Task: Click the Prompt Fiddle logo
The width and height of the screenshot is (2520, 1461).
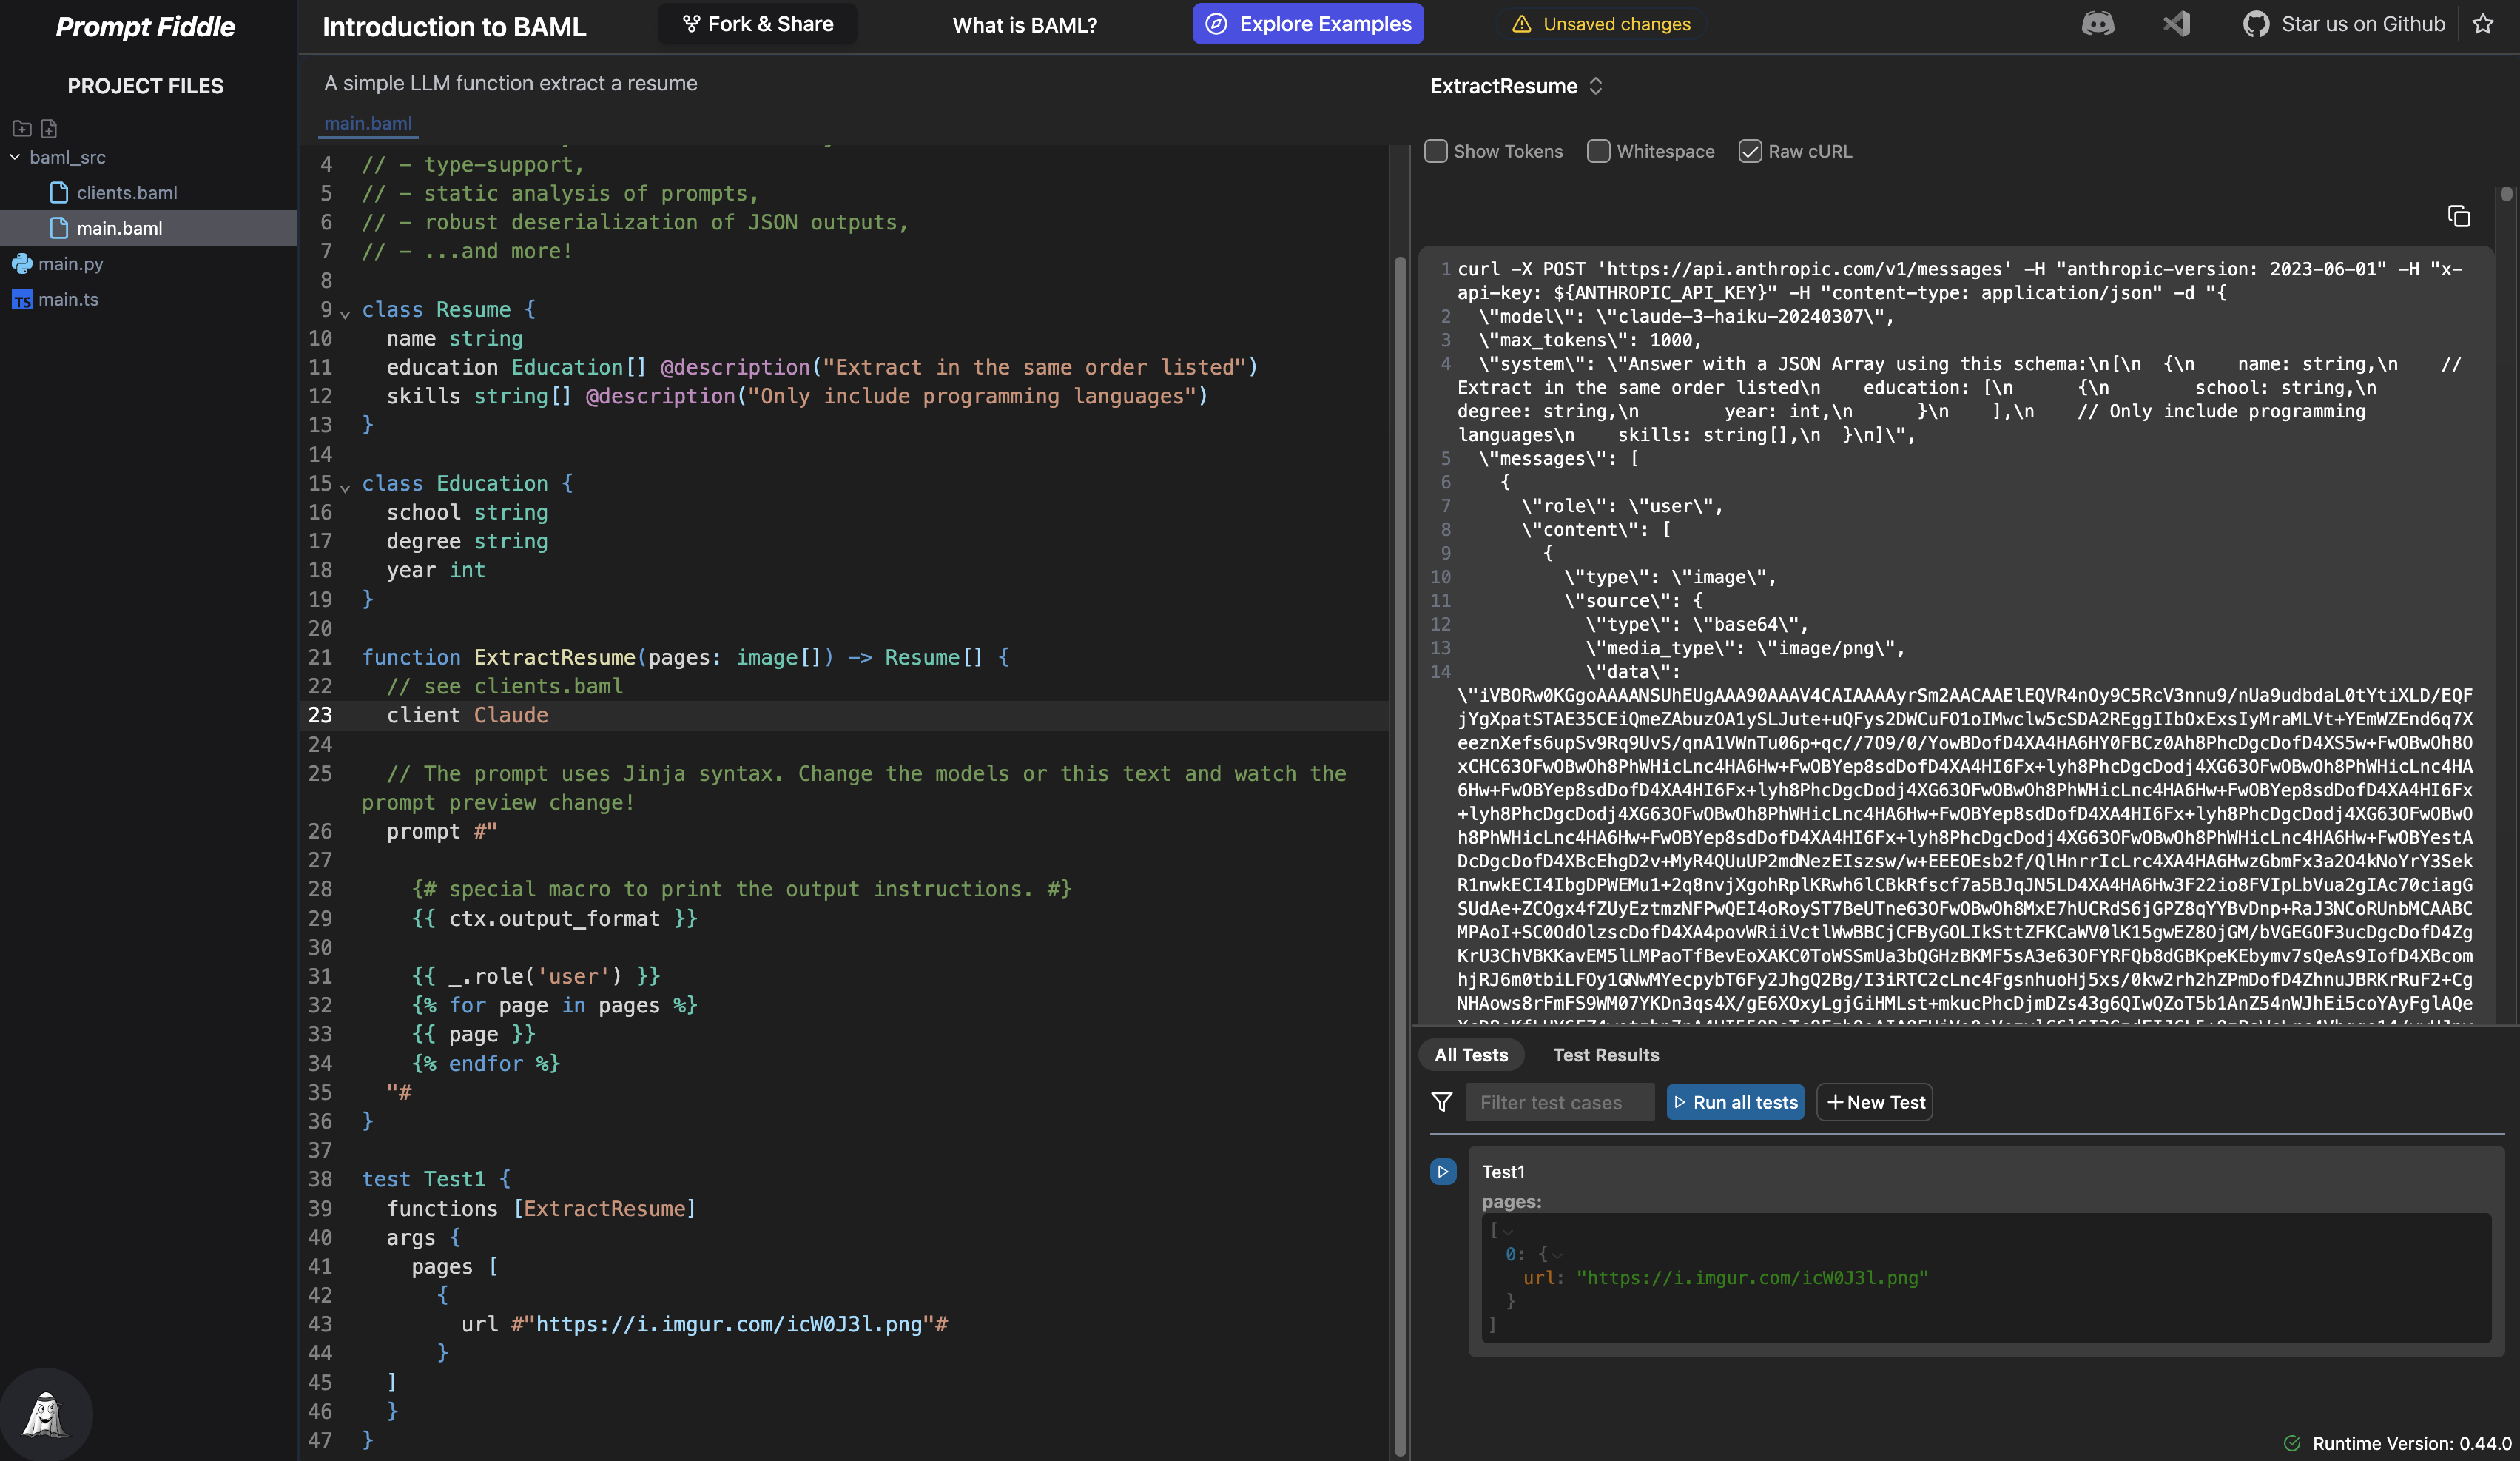Action: click(145, 27)
